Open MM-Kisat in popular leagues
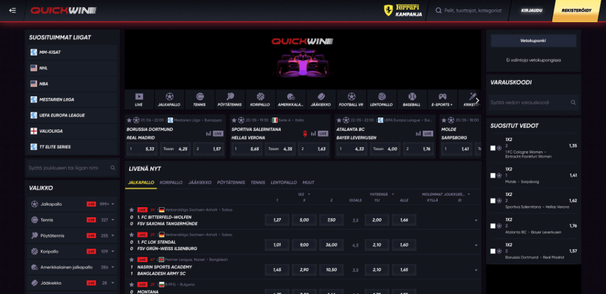This screenshot has height=294, width=606. point(73,53)
